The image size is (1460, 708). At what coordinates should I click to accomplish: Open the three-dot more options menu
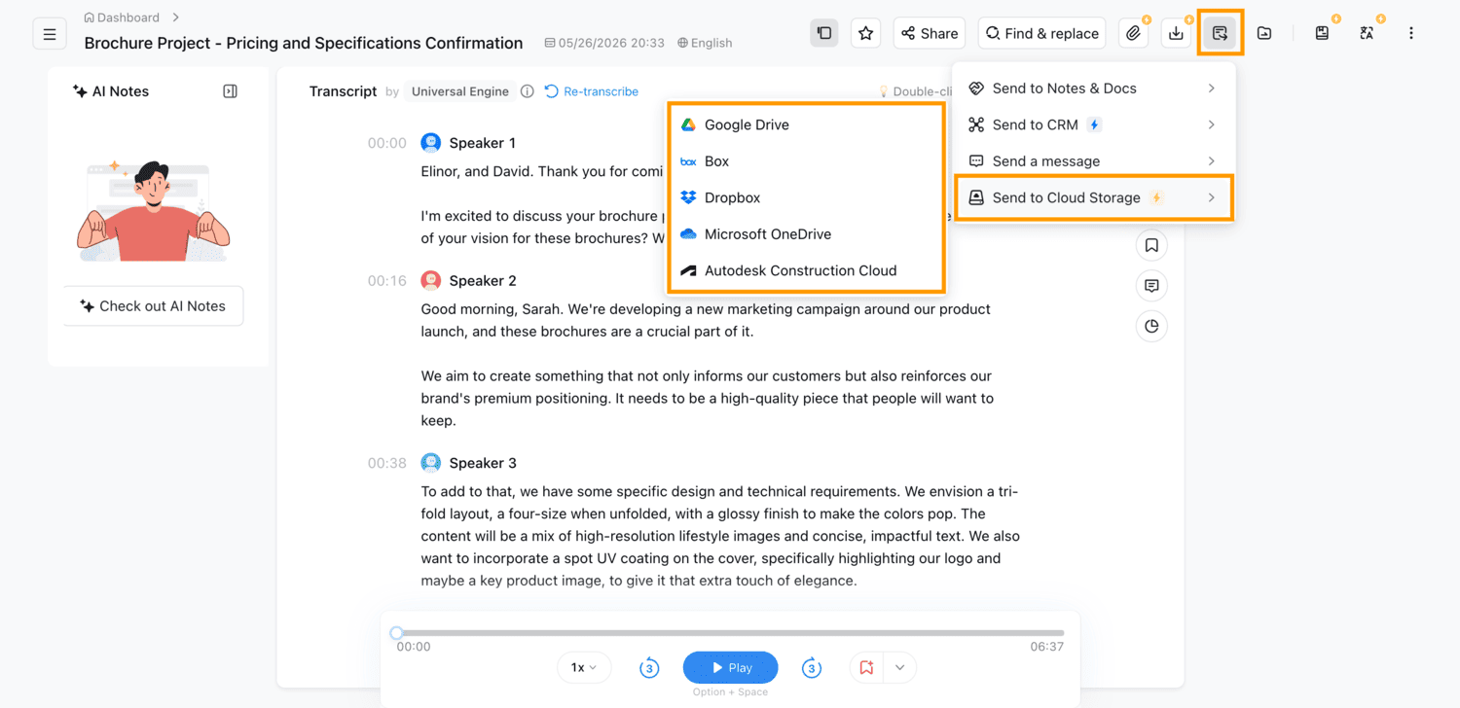(x=1410, y=33)
